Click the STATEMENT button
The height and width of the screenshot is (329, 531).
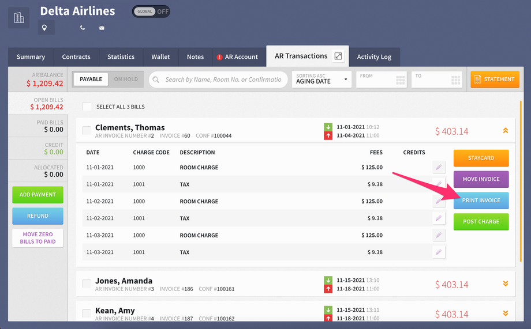coord(495,79)
